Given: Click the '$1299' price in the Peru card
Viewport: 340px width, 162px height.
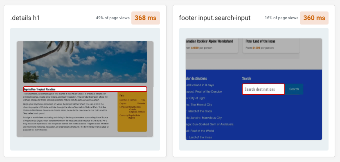Looking at the screenshot, I should click(x=256, y=48).
